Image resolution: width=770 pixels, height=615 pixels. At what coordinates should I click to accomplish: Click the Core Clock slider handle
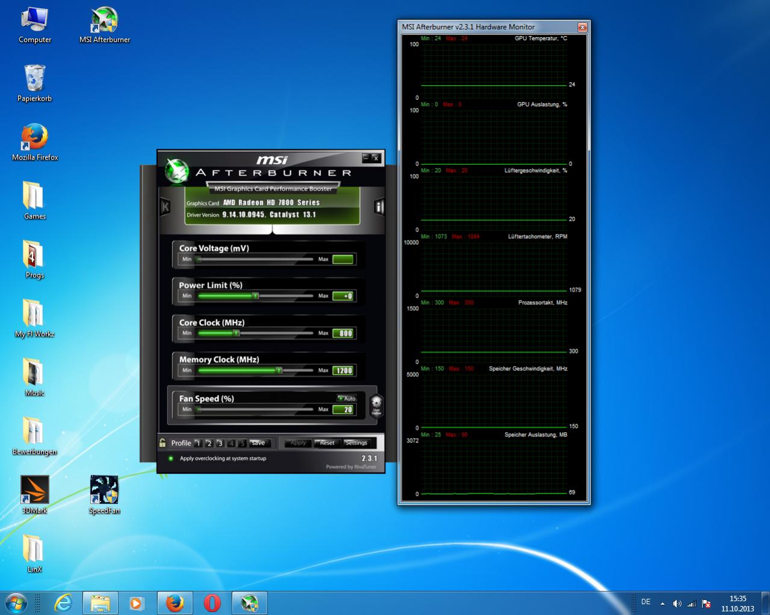[236, 332]
